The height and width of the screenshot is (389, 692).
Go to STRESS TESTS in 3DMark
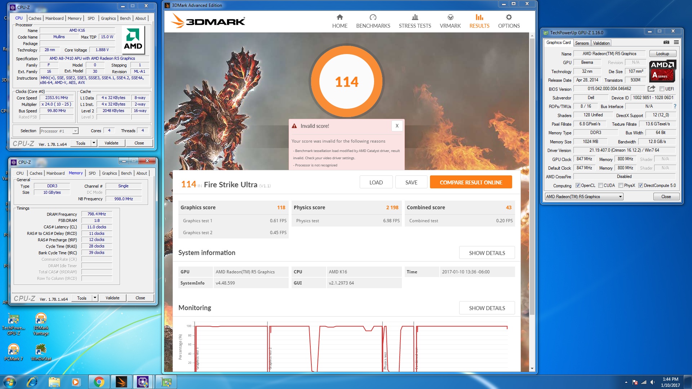[x=415, y=21]
